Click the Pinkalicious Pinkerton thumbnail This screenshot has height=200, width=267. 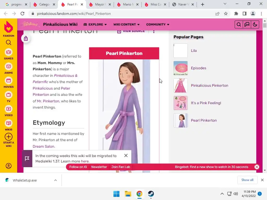tap(180, 85)
